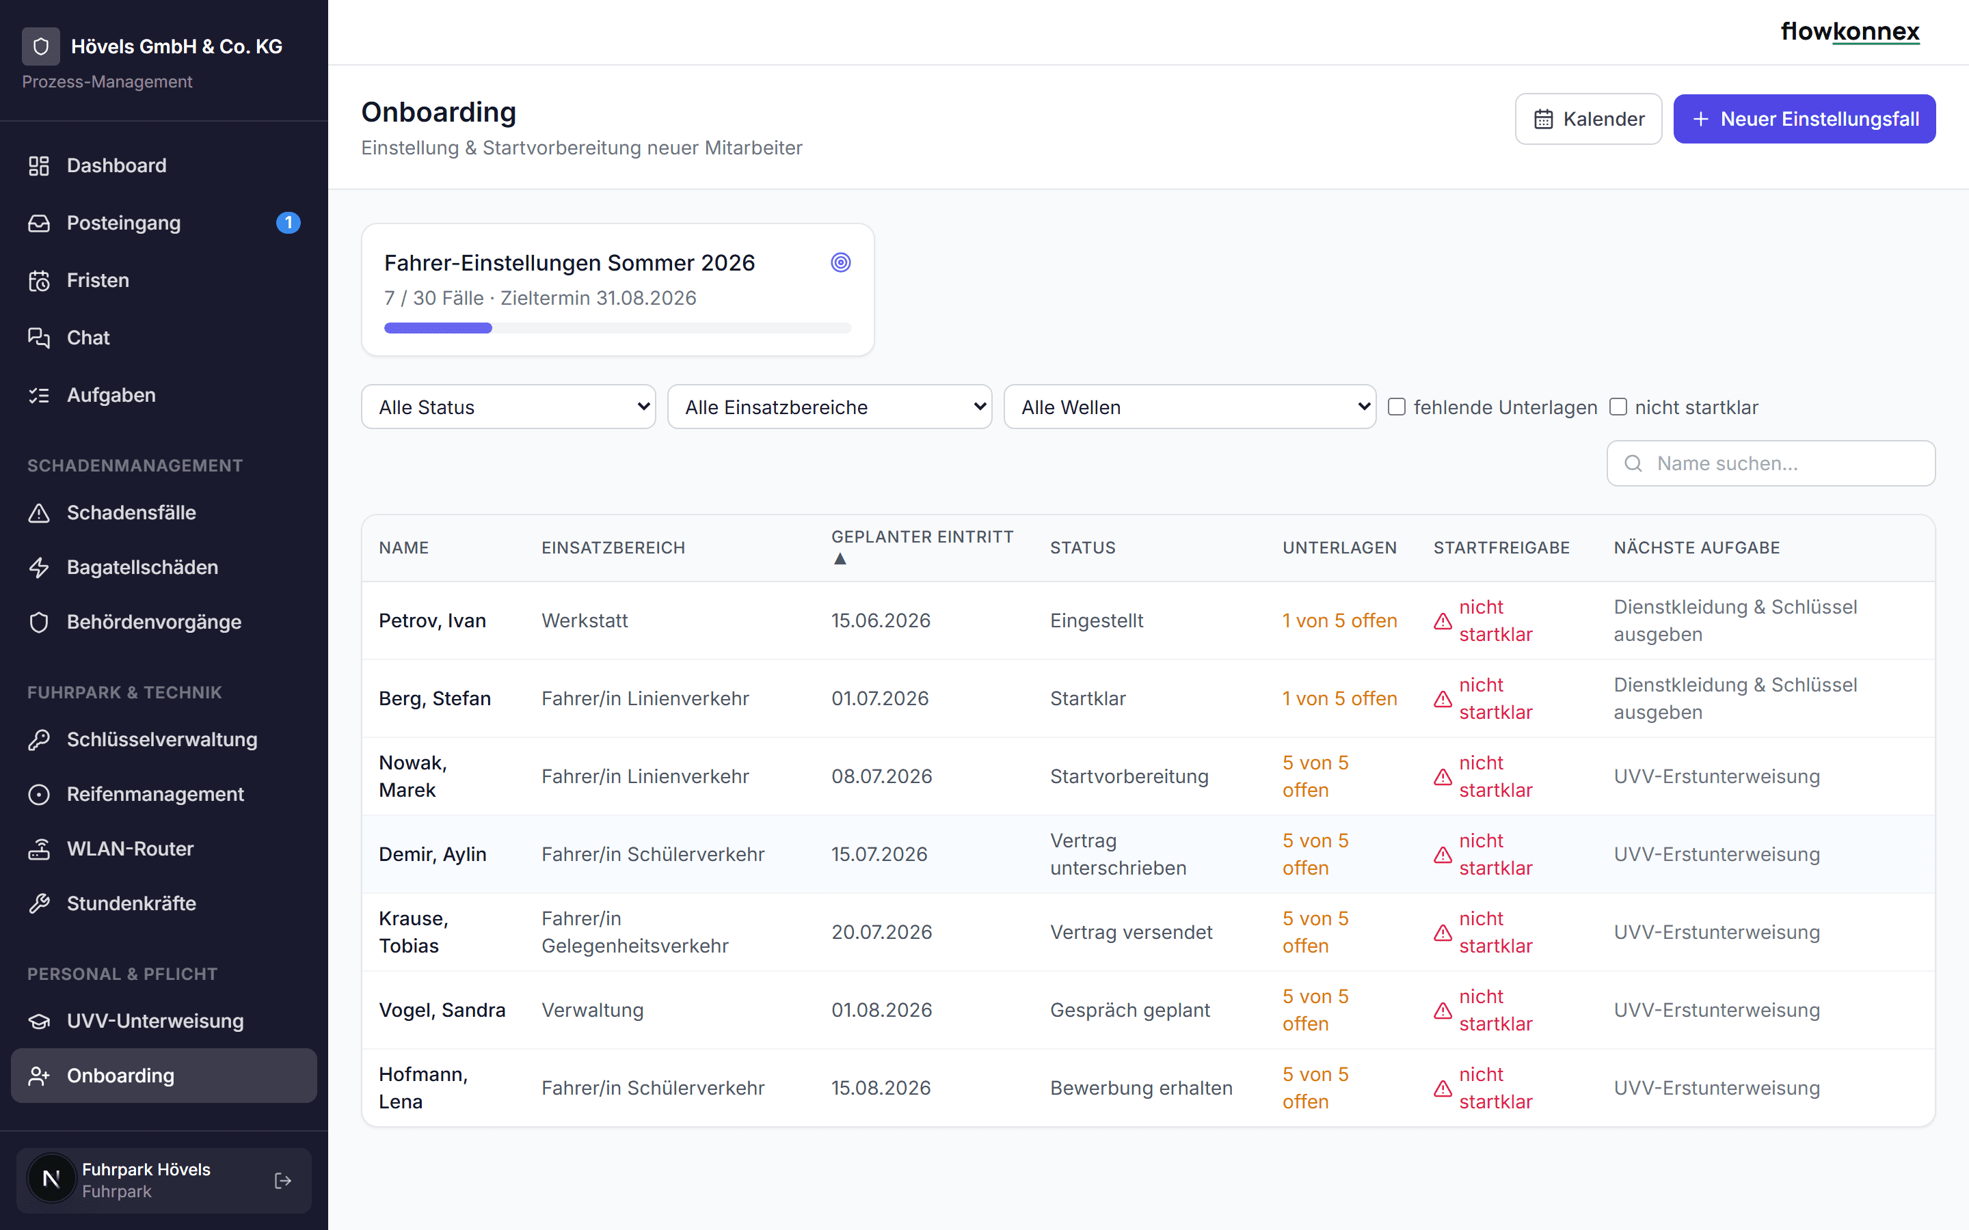The width and height of the screenshot is (1969, 1230).
Task: Click the warning icon in Demir, Aylin row
Action: (x=1443, y=855)
